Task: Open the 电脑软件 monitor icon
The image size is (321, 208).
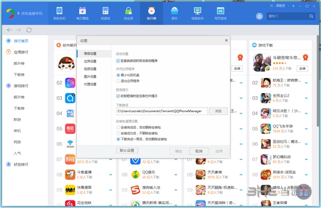Action: coord(197,11)
